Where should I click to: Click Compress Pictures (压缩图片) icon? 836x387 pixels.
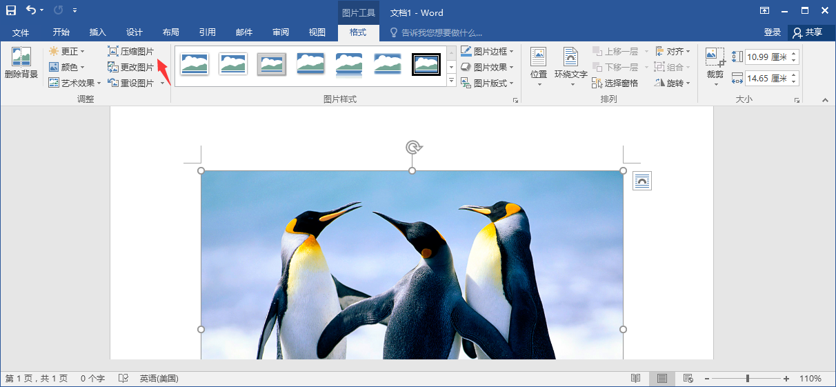(x=113, y=51)
